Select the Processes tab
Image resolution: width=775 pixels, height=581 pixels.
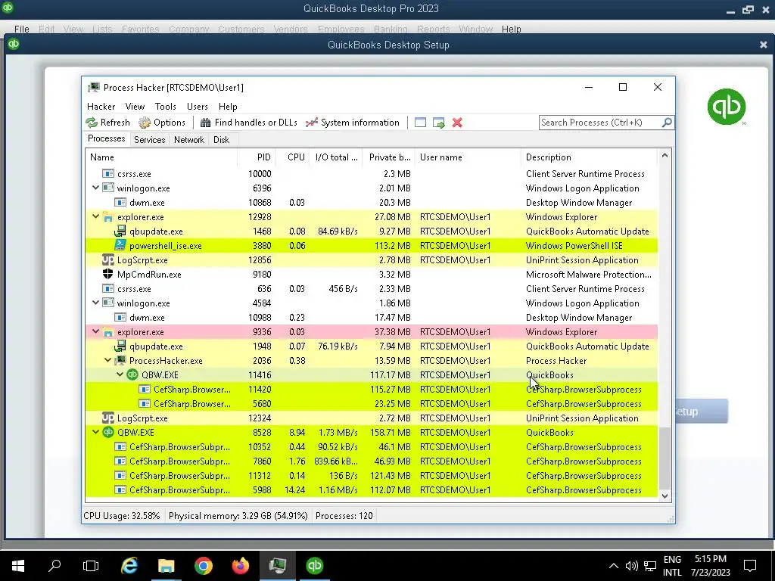point(106,139)
